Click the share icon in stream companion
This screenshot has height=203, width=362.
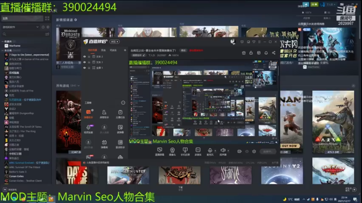tap(274, 53)
